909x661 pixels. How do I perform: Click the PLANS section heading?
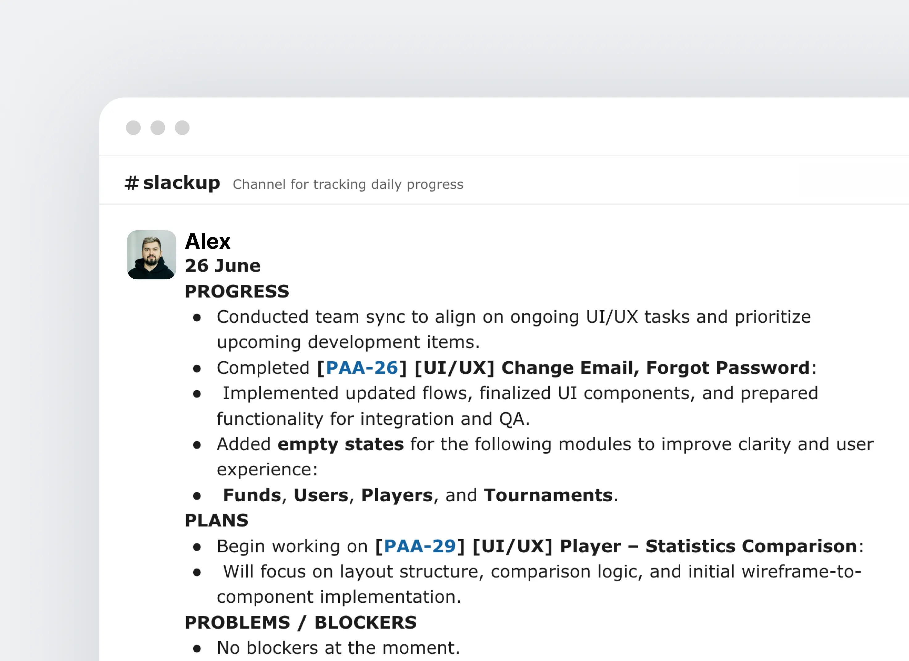point(216,520)
